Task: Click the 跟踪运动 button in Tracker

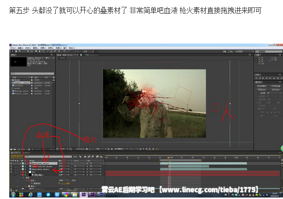Action: [261, 89]
